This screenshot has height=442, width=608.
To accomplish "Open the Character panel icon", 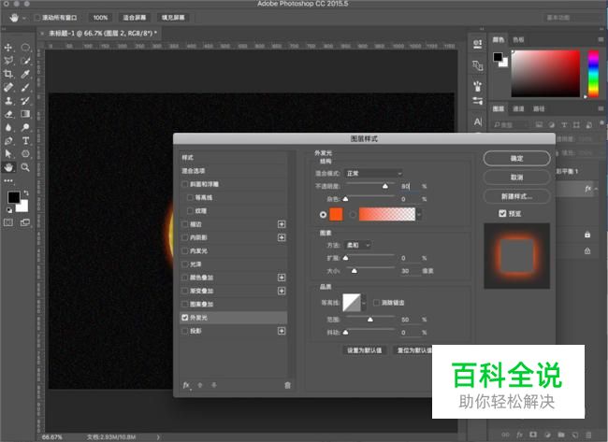I will 478,122.
